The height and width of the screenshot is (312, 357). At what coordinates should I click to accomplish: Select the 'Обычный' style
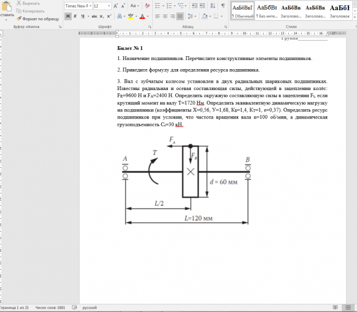[242, 11]
